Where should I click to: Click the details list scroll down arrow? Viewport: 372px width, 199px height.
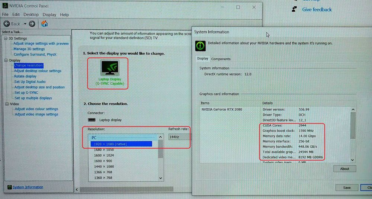353,160
